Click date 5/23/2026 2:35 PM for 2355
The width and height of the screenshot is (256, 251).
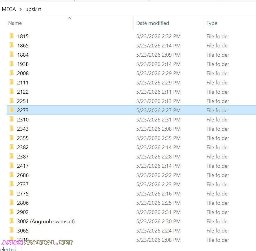(x=158, y=138)
